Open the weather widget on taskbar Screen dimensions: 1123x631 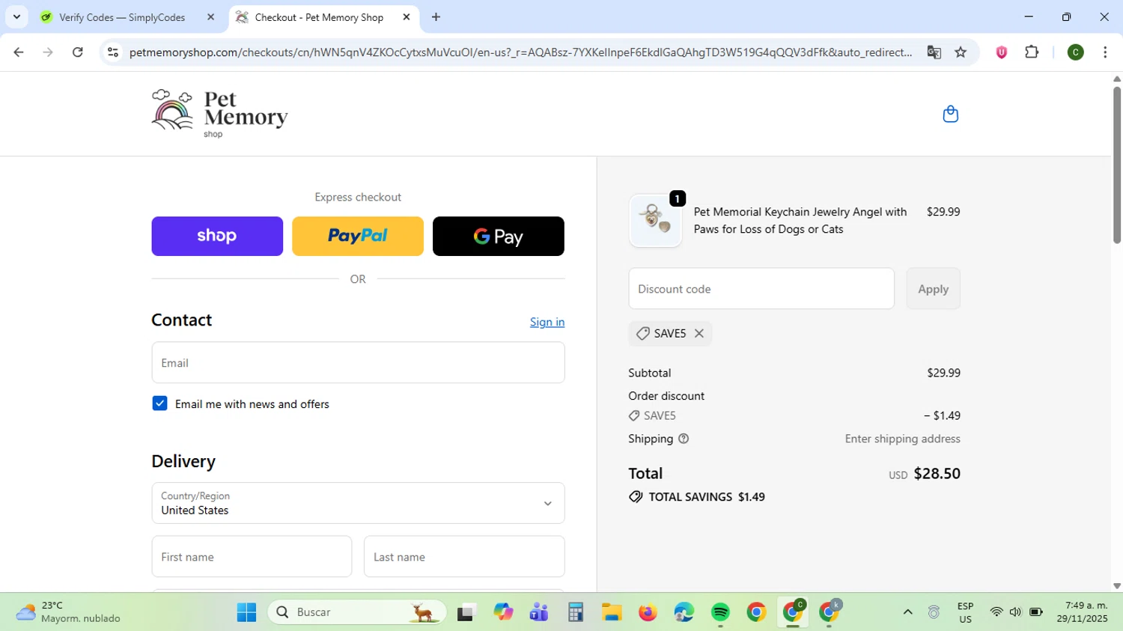69,612
